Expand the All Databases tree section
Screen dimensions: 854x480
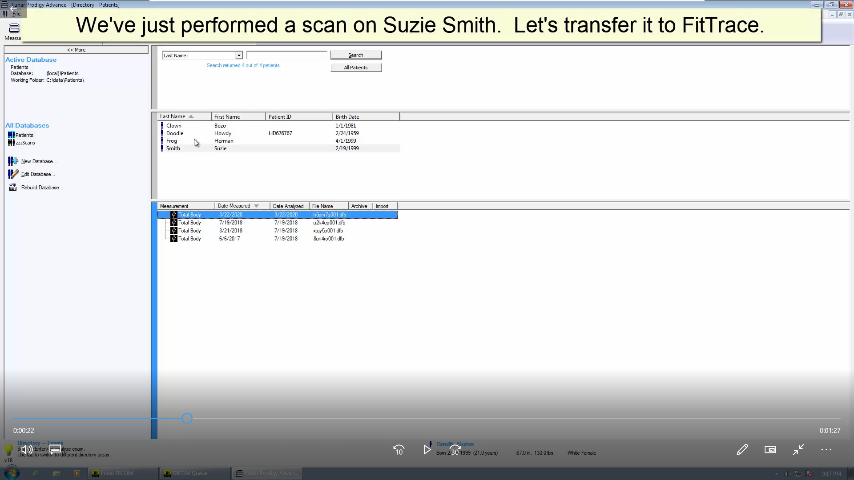[28, 125]
